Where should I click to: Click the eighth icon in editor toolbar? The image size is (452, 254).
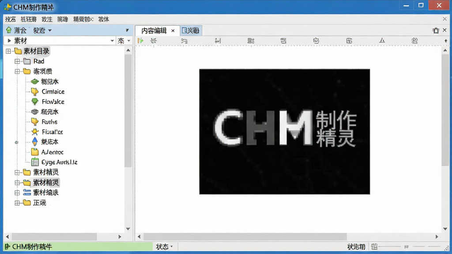[x=349, y=41]
